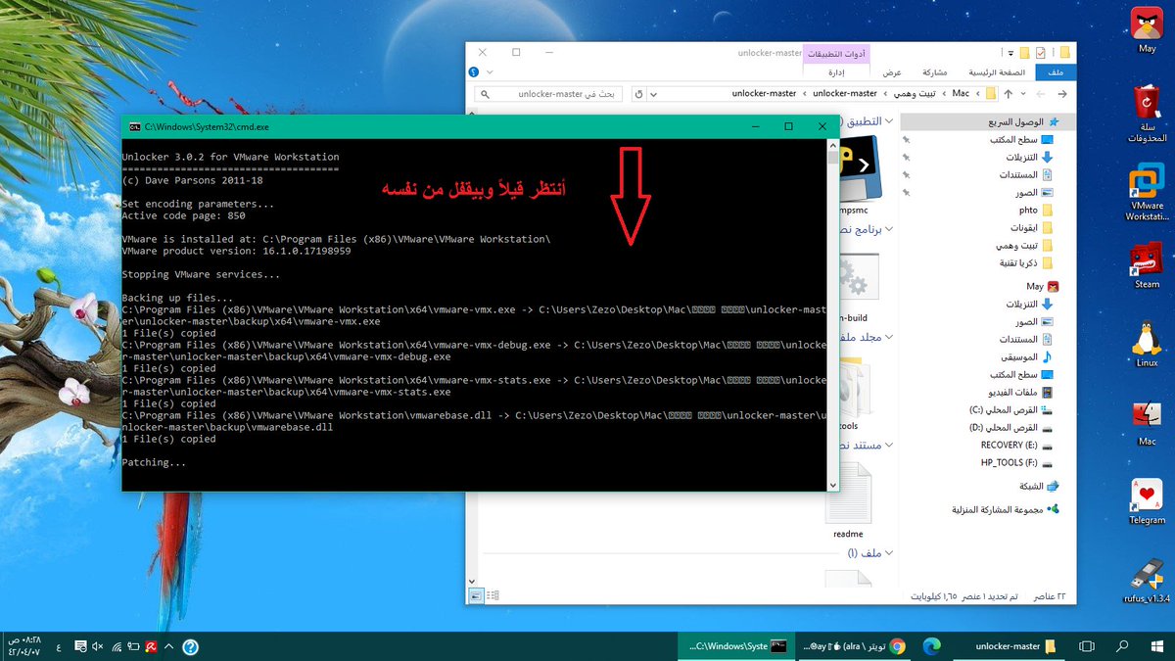Click Explorer back navigation arrow

[x=1062, y=94]
